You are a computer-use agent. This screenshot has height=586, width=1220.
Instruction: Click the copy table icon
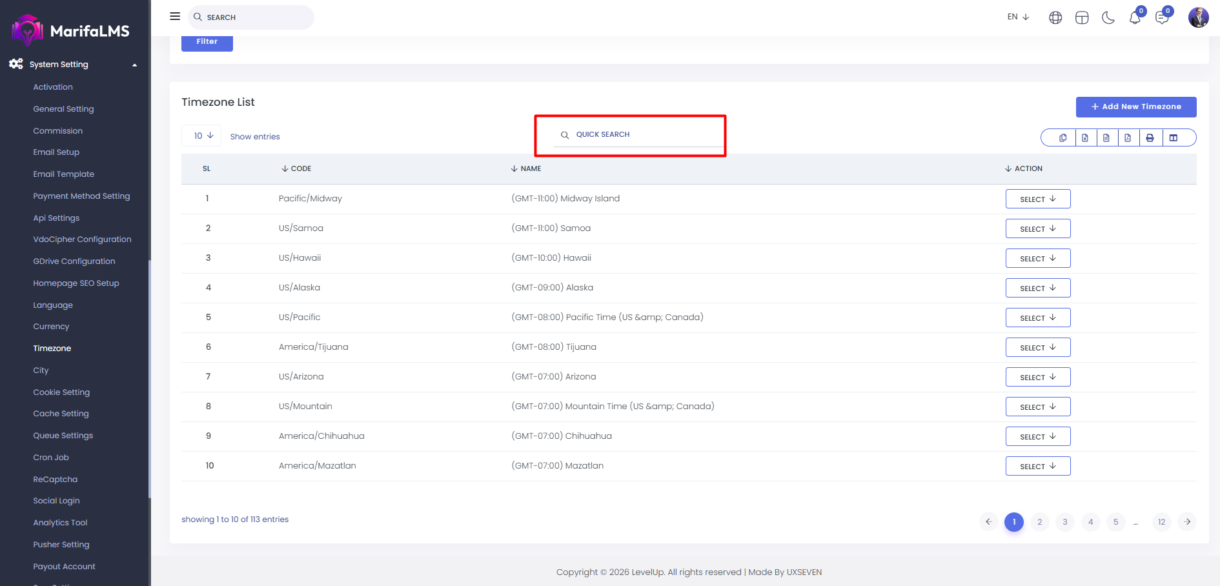[x=1062, y=137]
